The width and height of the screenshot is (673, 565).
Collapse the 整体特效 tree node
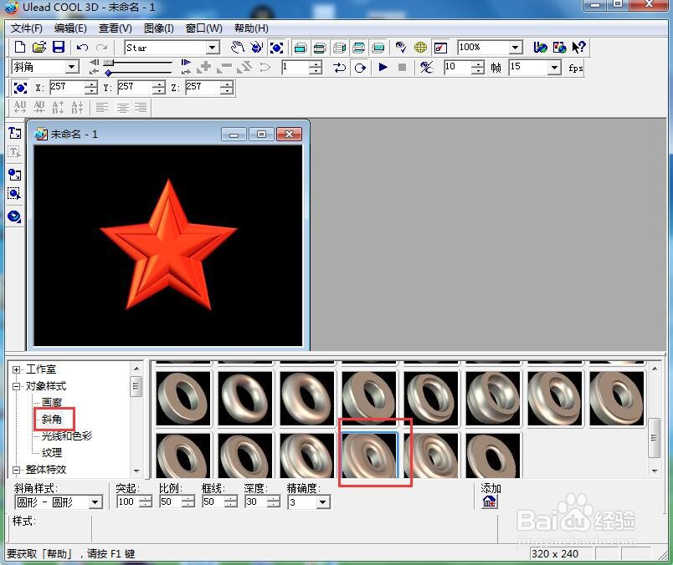coord(16,470)
